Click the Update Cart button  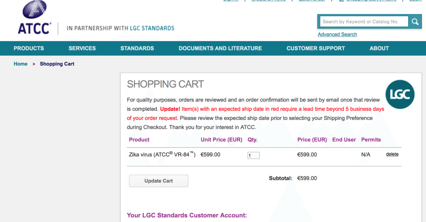pyautogui.click(x=159, y=181)
